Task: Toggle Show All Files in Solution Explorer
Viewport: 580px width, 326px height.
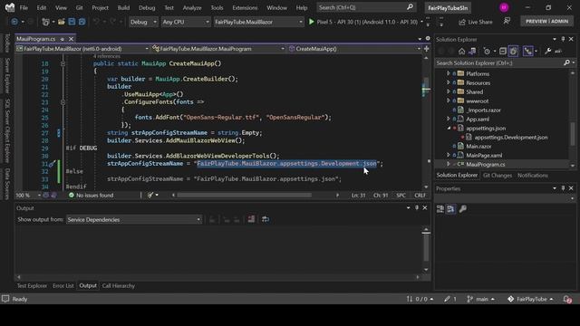Action: click(514, 52)
